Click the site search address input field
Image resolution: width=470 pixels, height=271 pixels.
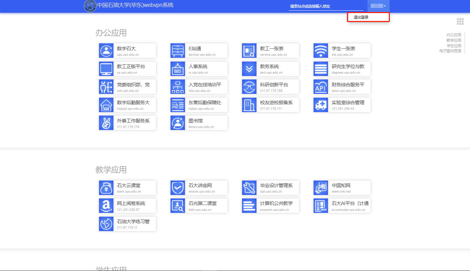point(326,6)
